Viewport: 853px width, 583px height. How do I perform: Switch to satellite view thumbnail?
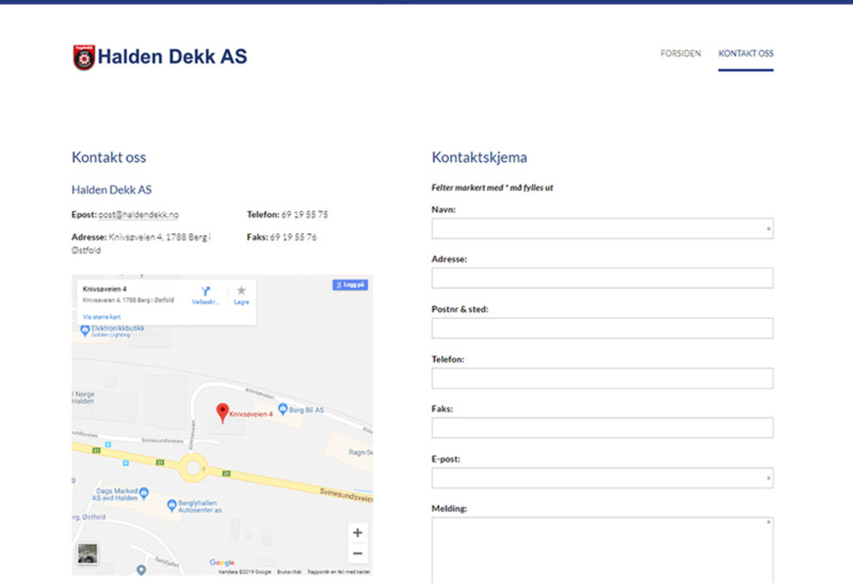87,553
